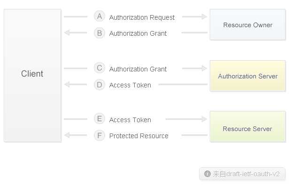Open the draft-ietf-oauth-v2 source badge
Viewport: 291px width, 188px height.
[242, 174]
